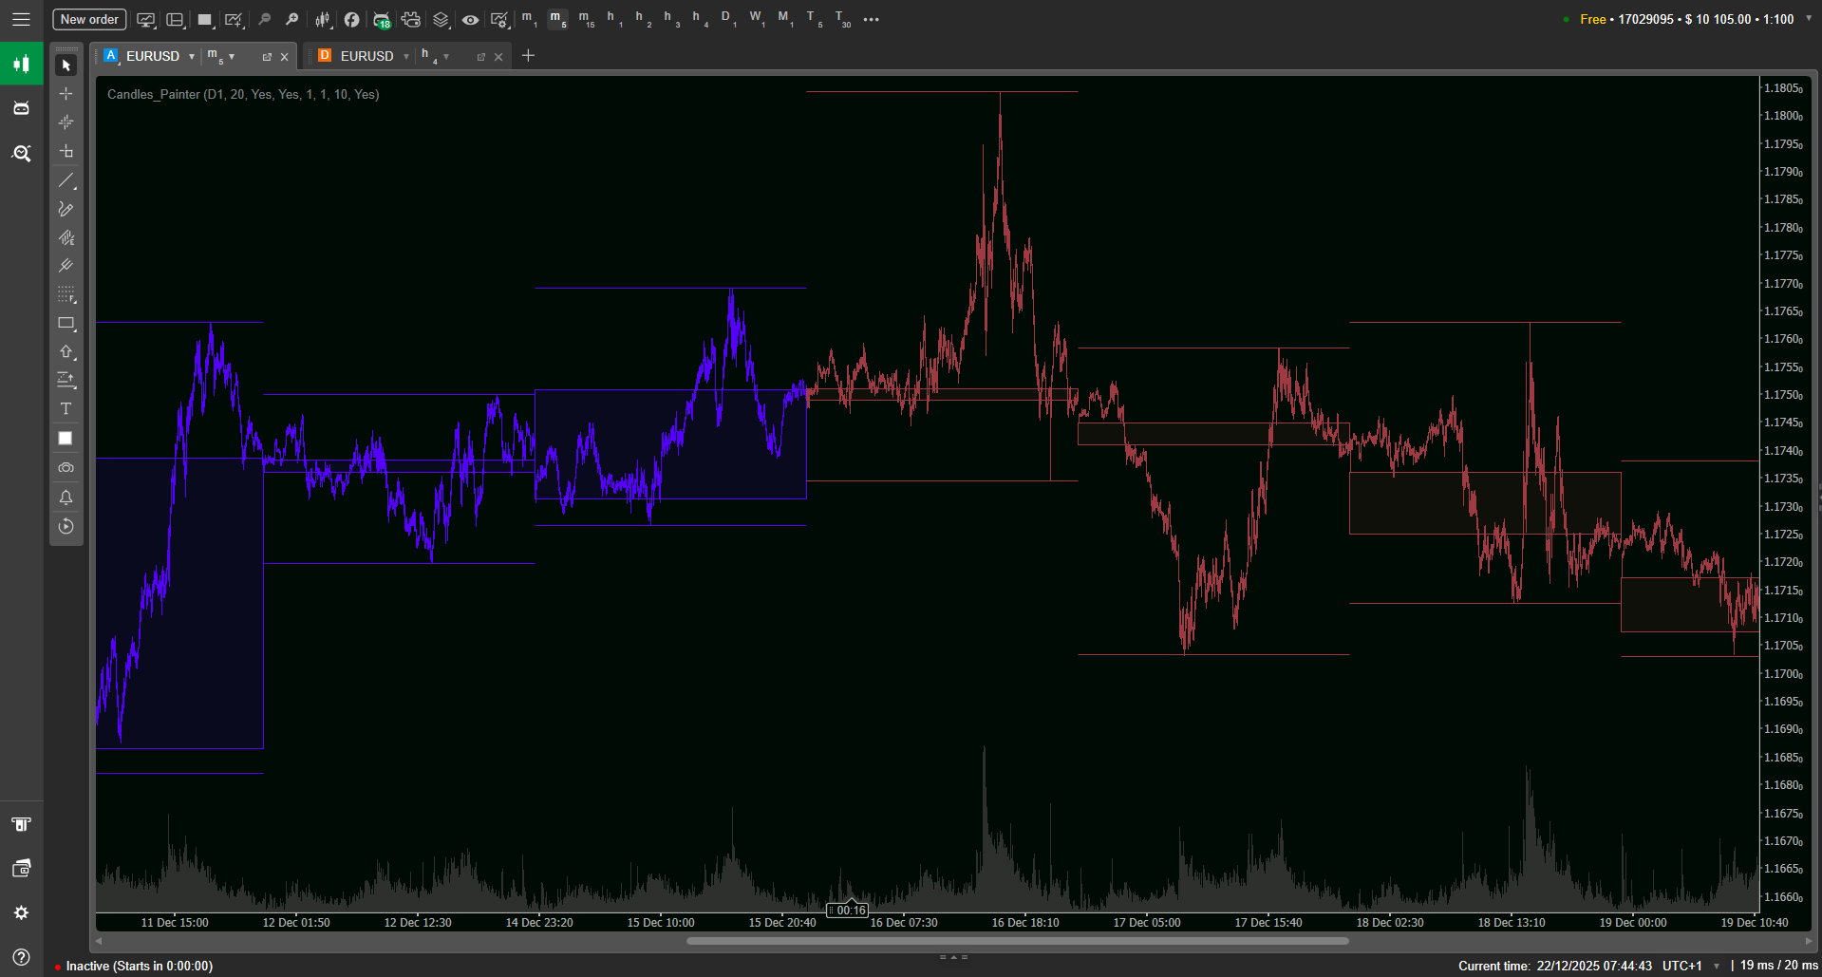Open the hamburger main menu
Image resolution: width=1822 pixels, height=977 pixels.
[x=21, y=18]
